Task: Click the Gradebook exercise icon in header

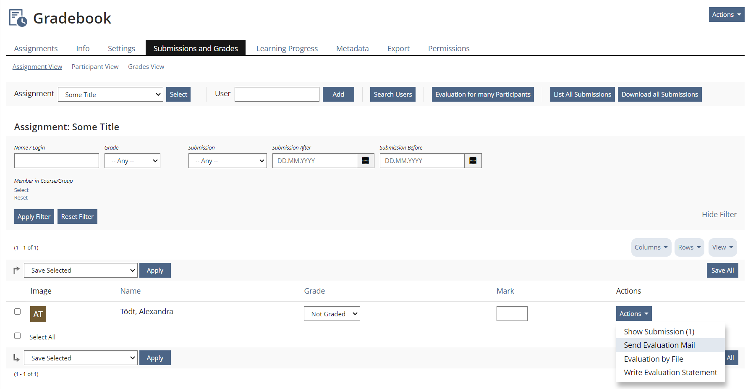Action: click(18, 18)
